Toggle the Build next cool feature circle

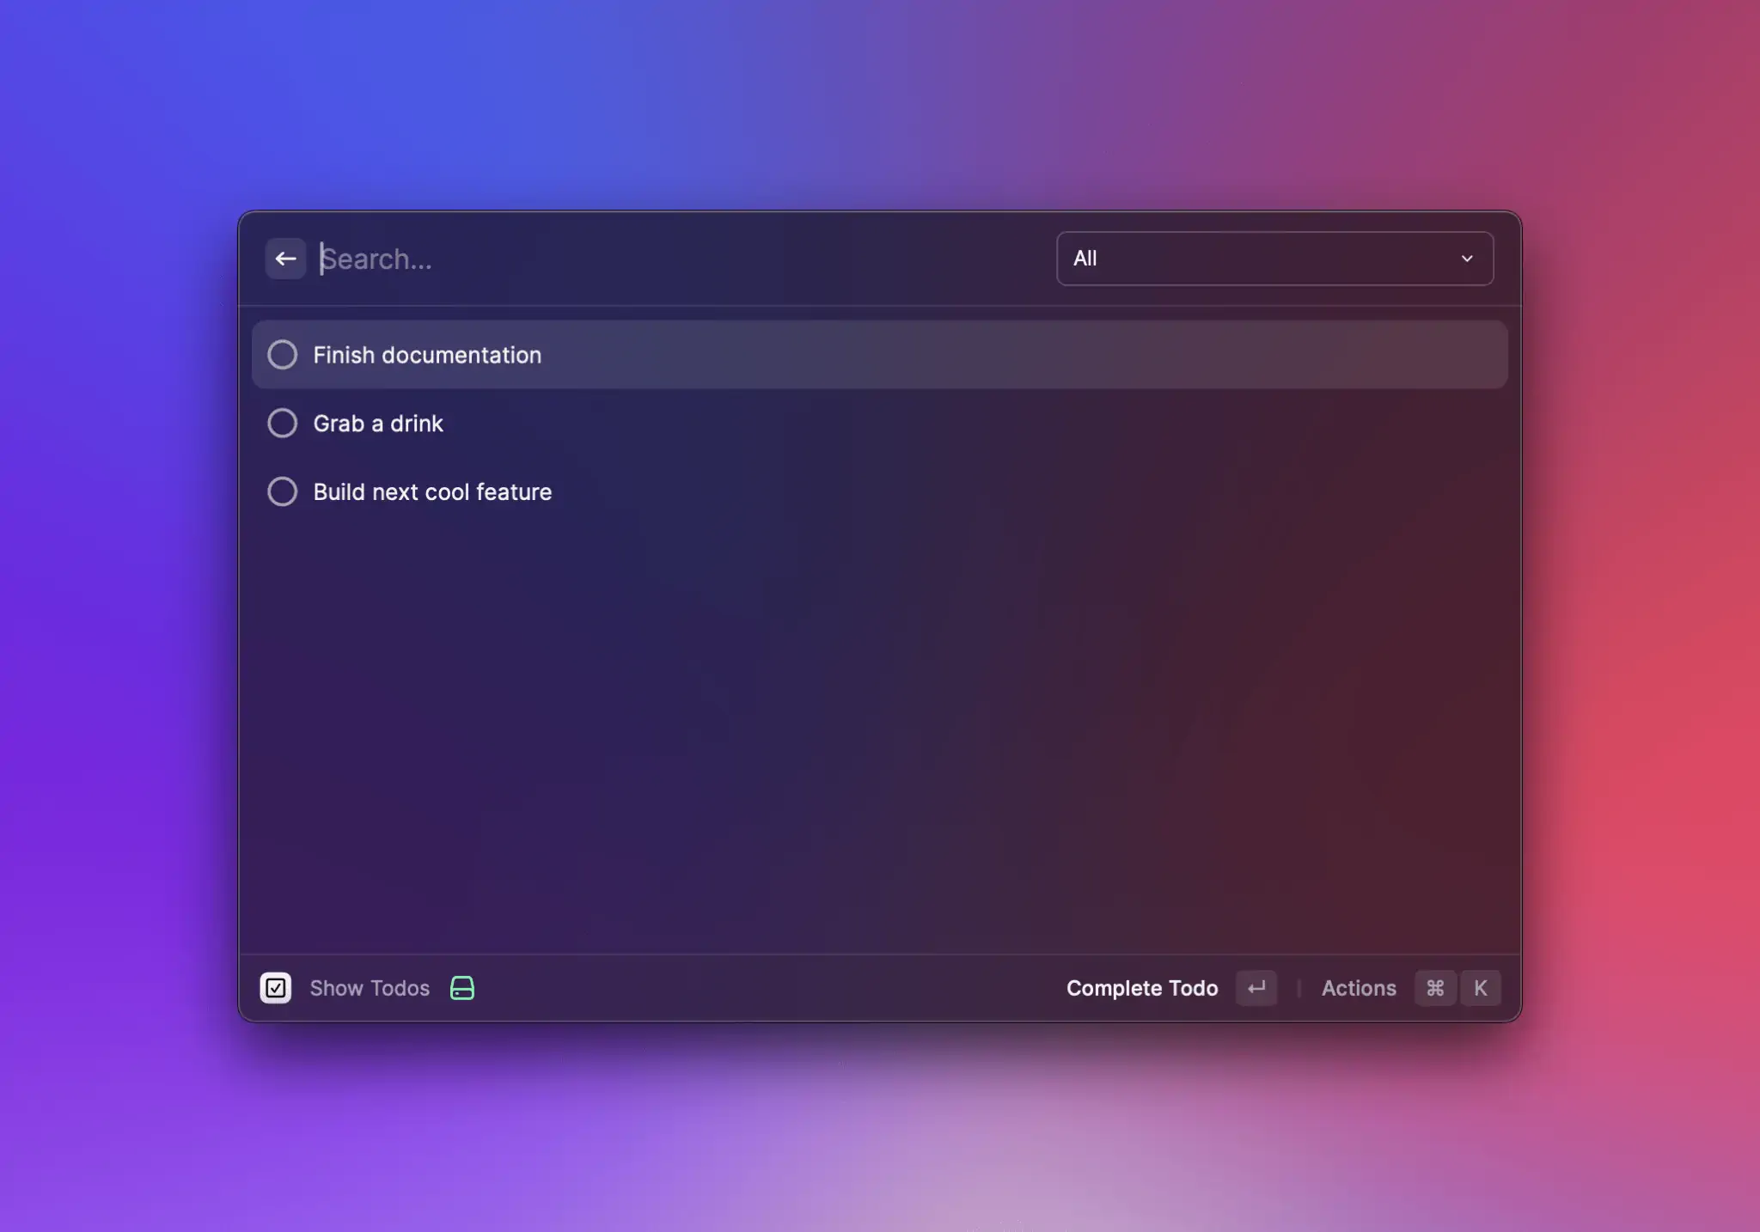(282, 491)
